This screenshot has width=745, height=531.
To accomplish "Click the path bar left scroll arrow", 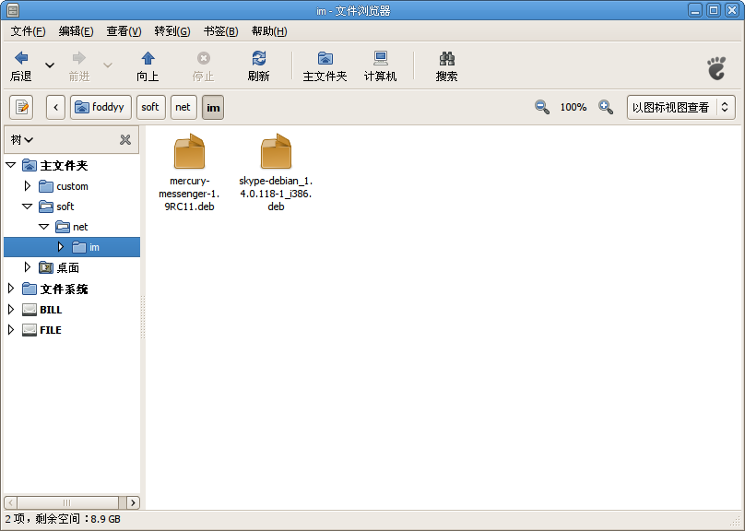I will coord(55,107).
